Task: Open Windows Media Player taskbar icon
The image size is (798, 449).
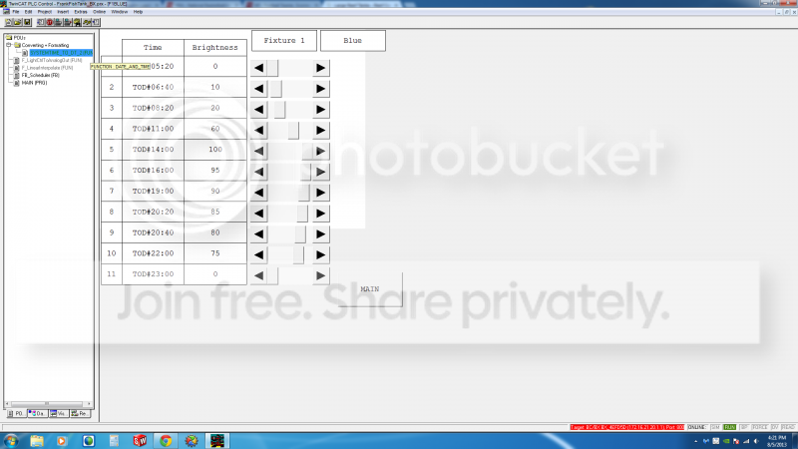Action: click(x=62, y=440)
